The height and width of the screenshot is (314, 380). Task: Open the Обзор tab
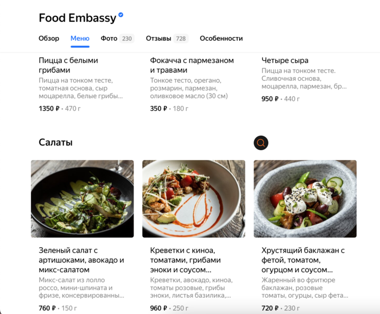49,39
